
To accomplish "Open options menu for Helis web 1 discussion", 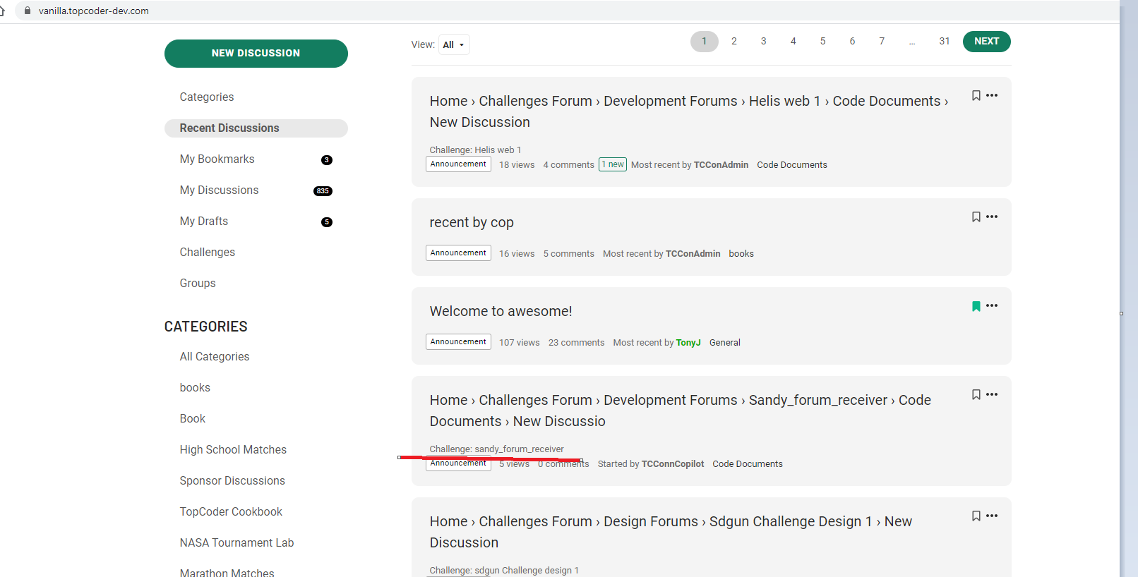I will [x=992, y=95].
